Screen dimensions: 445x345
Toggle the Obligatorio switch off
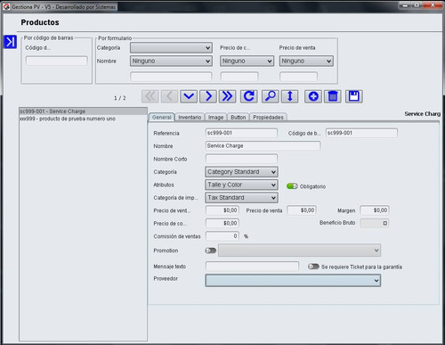[292, 186]
